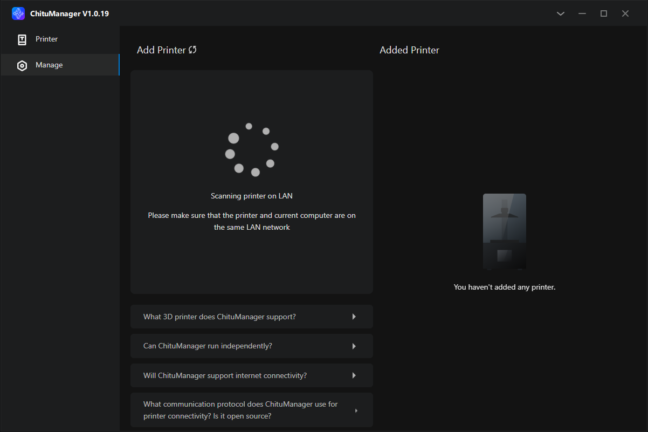648x432 pixels.
Task: Expand the communication protocol question arrow
Action: pos(356,410)
